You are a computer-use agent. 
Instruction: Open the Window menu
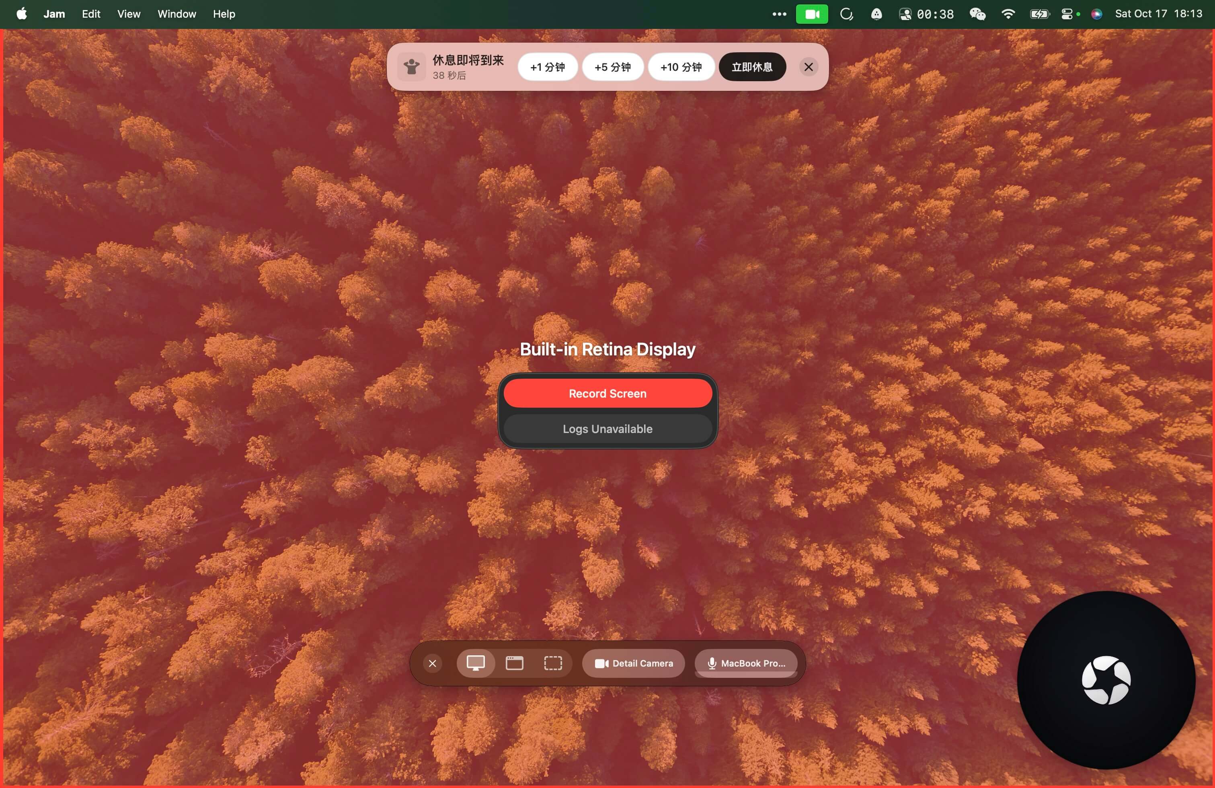point(177,14)
